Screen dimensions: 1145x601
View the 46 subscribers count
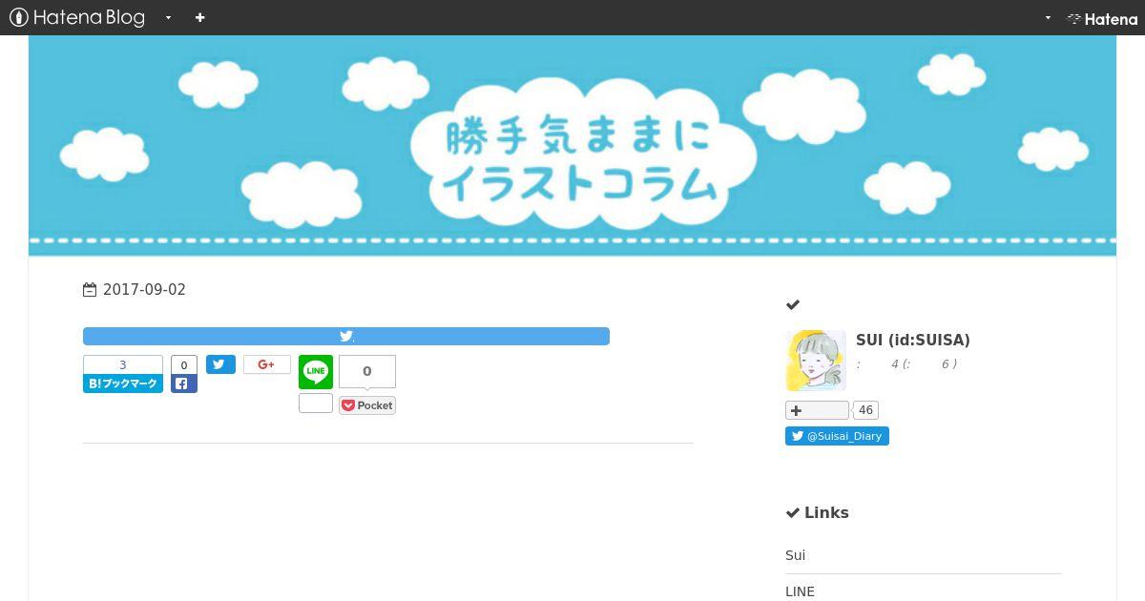coord(865,410)
